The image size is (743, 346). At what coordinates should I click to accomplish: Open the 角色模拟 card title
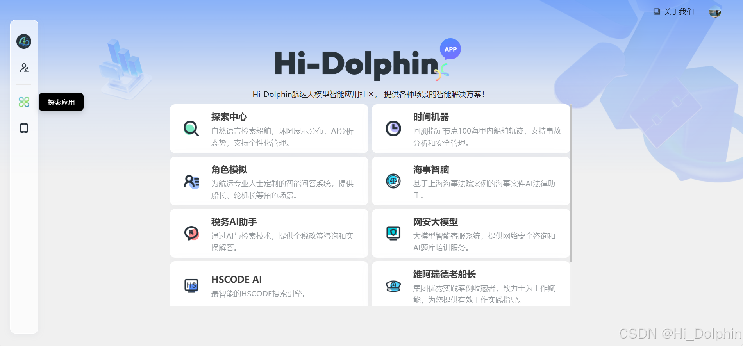click(x=229, y=169)
